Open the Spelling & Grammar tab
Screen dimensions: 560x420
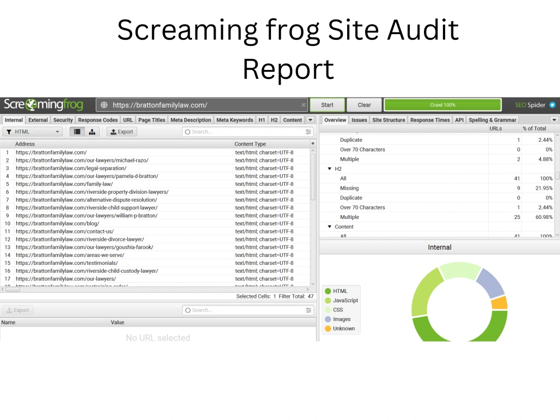(492, 120)
